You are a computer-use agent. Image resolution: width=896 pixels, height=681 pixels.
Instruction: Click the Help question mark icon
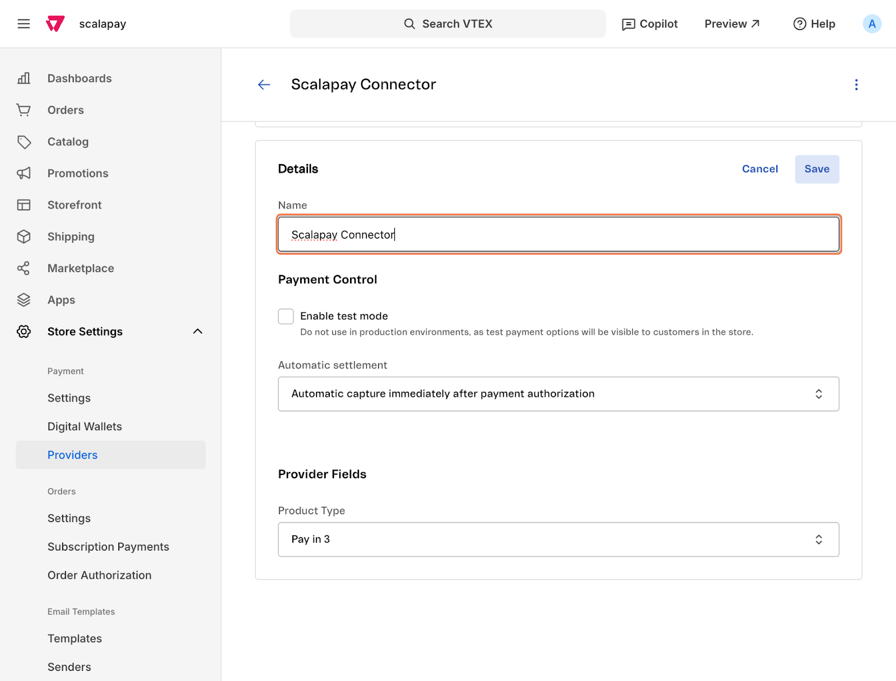[x=799, y=24]
